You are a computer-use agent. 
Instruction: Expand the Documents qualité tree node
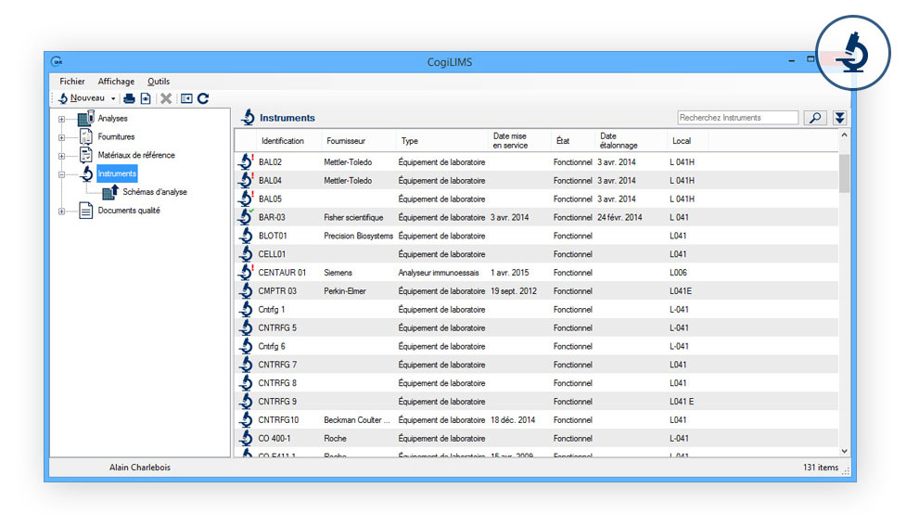(62, 211)
